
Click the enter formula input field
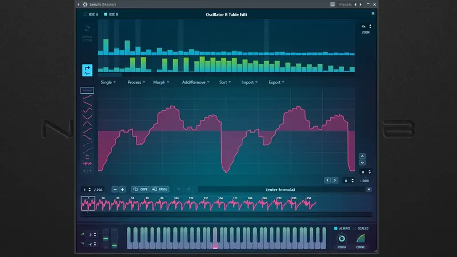click(280, 190)
